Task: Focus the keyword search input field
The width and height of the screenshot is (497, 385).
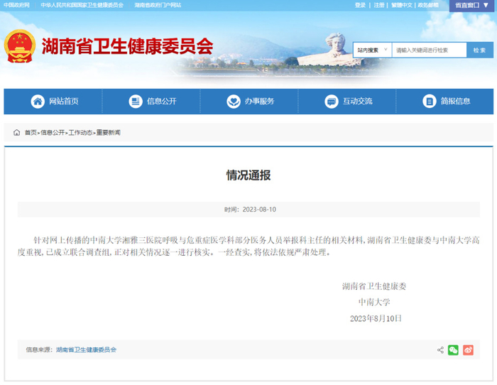Action: tap(429, 50)
